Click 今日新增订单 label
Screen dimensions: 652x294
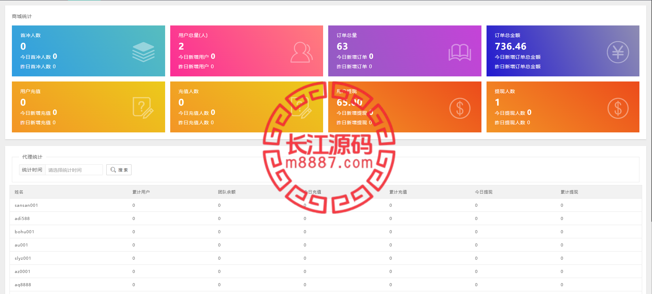point(352,57)
